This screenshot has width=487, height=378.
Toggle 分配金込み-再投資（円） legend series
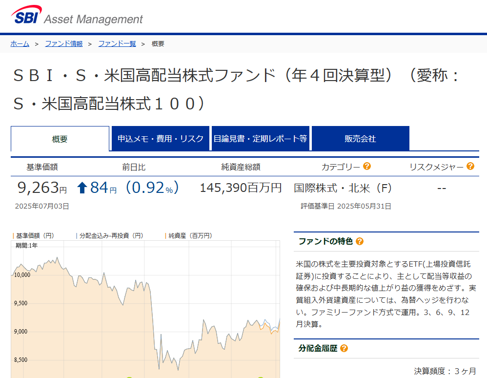111,235
